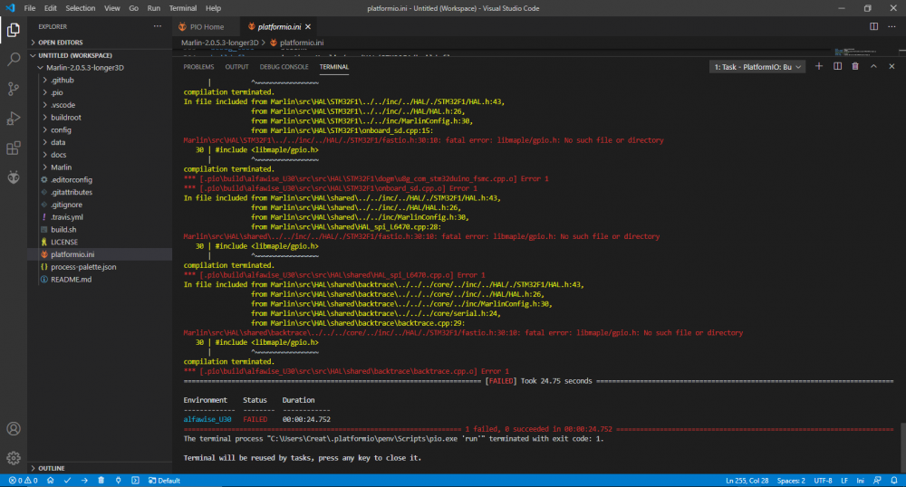Close the platformio.ini tab
Image resolution: width=906 pixels, height=487 pixels.
pos(308,26)
